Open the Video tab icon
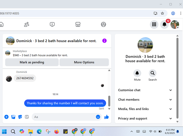Viewport: 183px width, 136px height. click(52, 25)
